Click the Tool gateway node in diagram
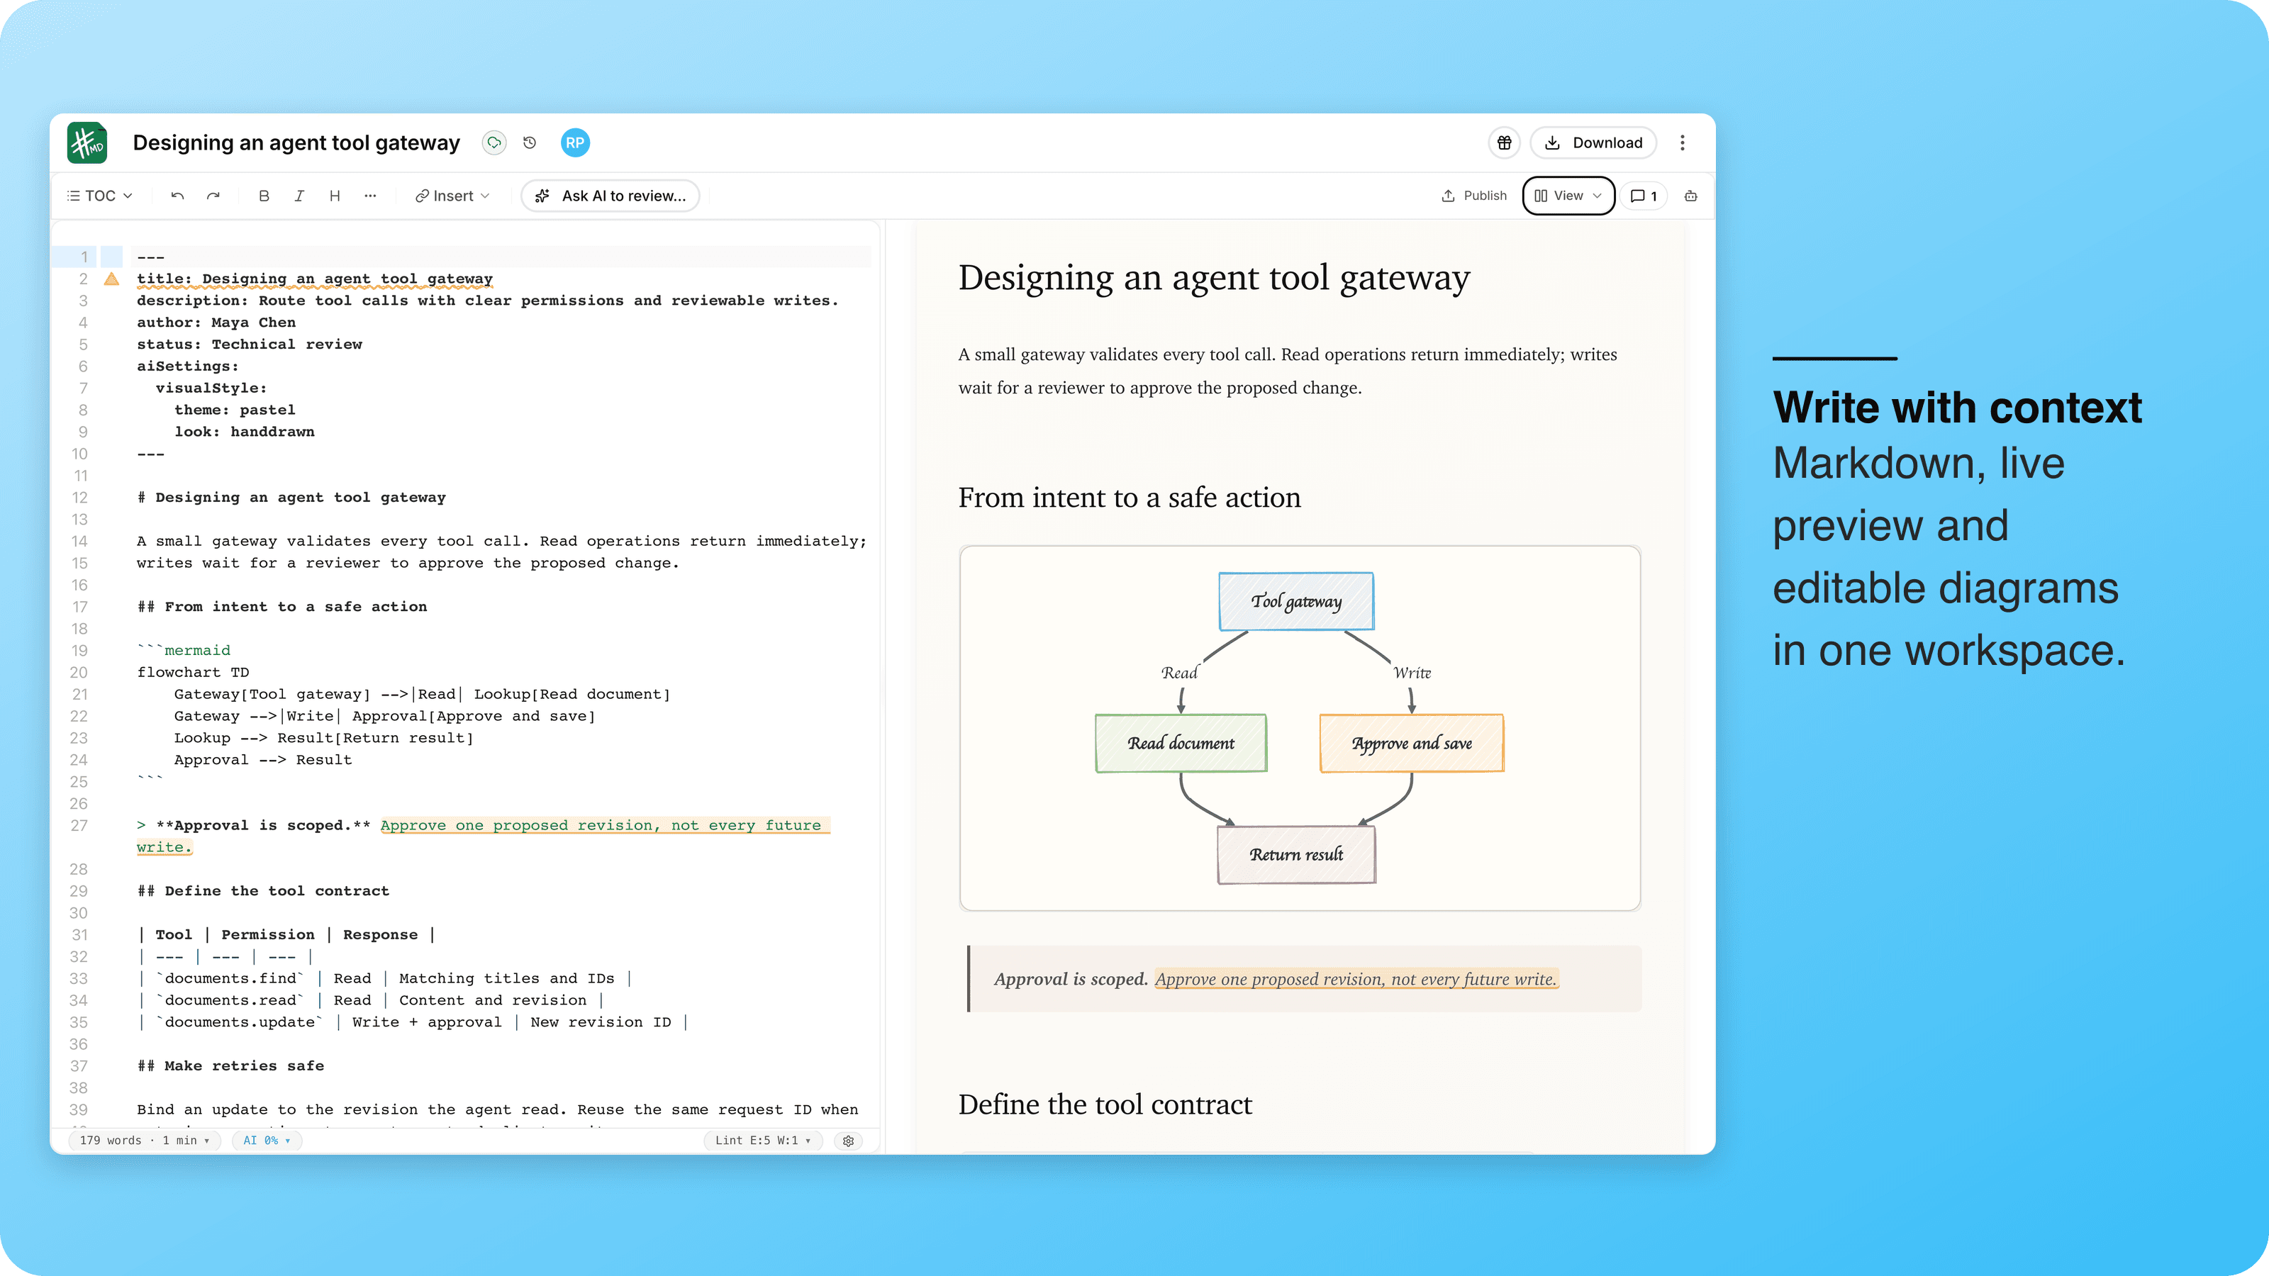Screen dimensions: 2269x1276 1295,601
